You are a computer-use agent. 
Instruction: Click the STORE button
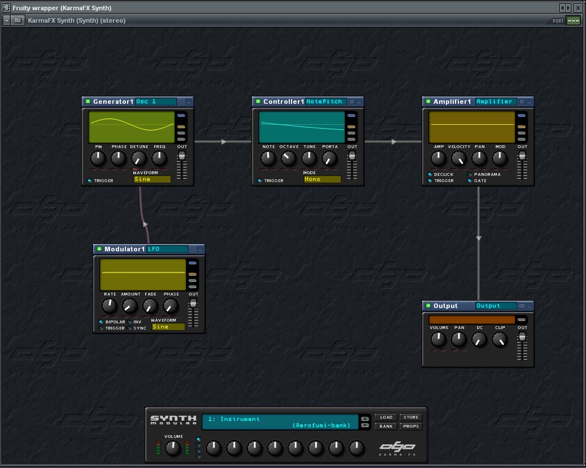[x=411, y=417]
